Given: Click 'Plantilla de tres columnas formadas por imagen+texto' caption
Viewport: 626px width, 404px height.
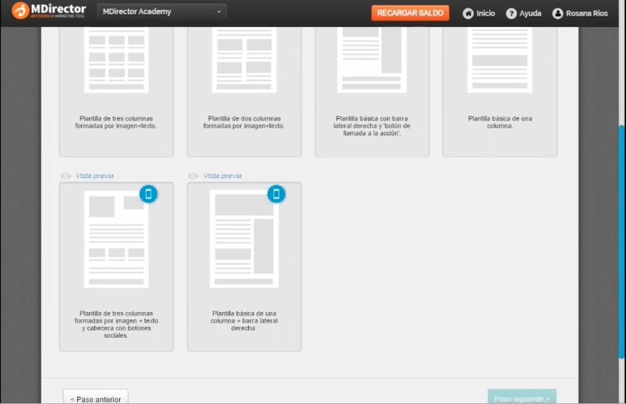Looking at the screenshot, I should (116, 122).
